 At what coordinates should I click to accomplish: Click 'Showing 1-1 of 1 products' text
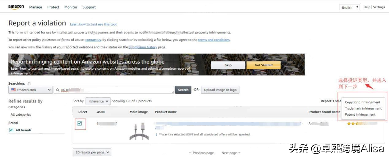(132, 101)
